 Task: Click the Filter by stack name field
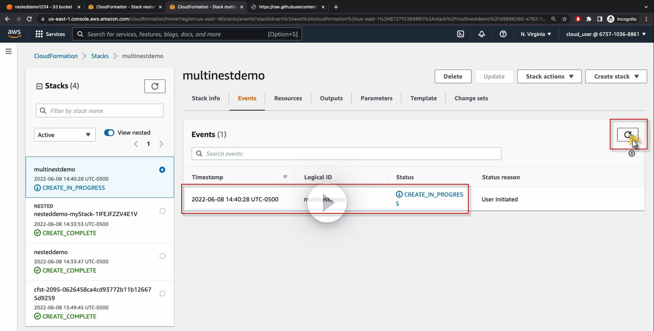[x=100, y=111]
